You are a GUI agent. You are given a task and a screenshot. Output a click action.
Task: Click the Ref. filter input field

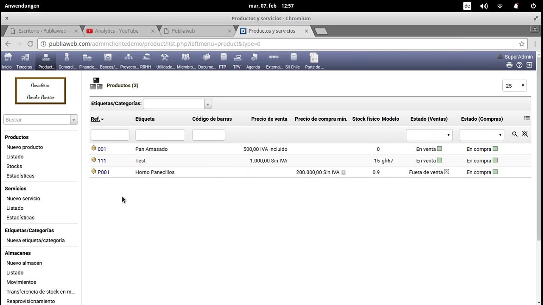tap(110, 135)
